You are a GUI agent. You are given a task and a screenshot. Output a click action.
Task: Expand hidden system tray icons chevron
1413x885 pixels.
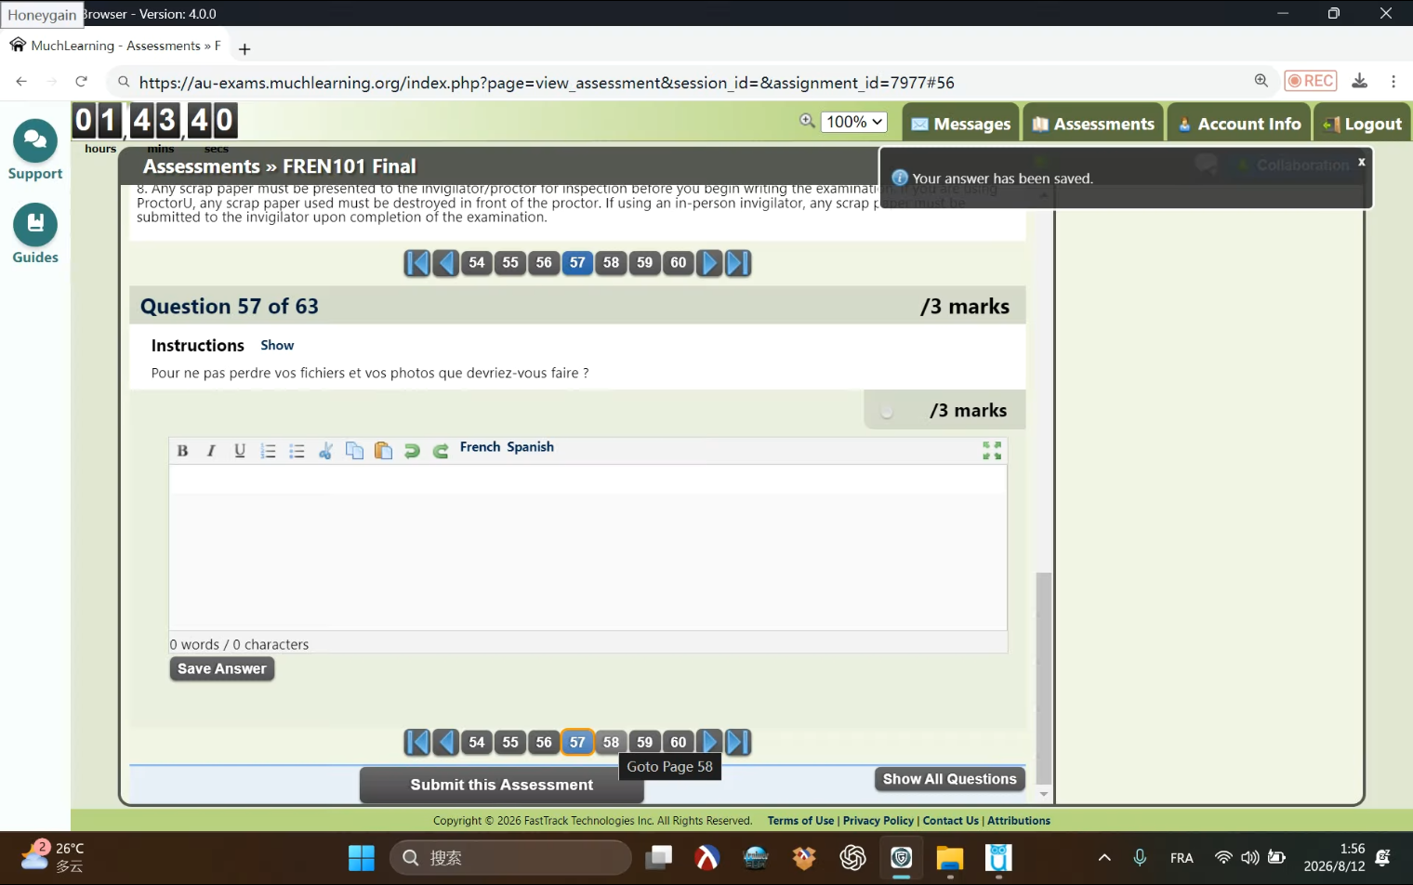[x=1104, y=858]
